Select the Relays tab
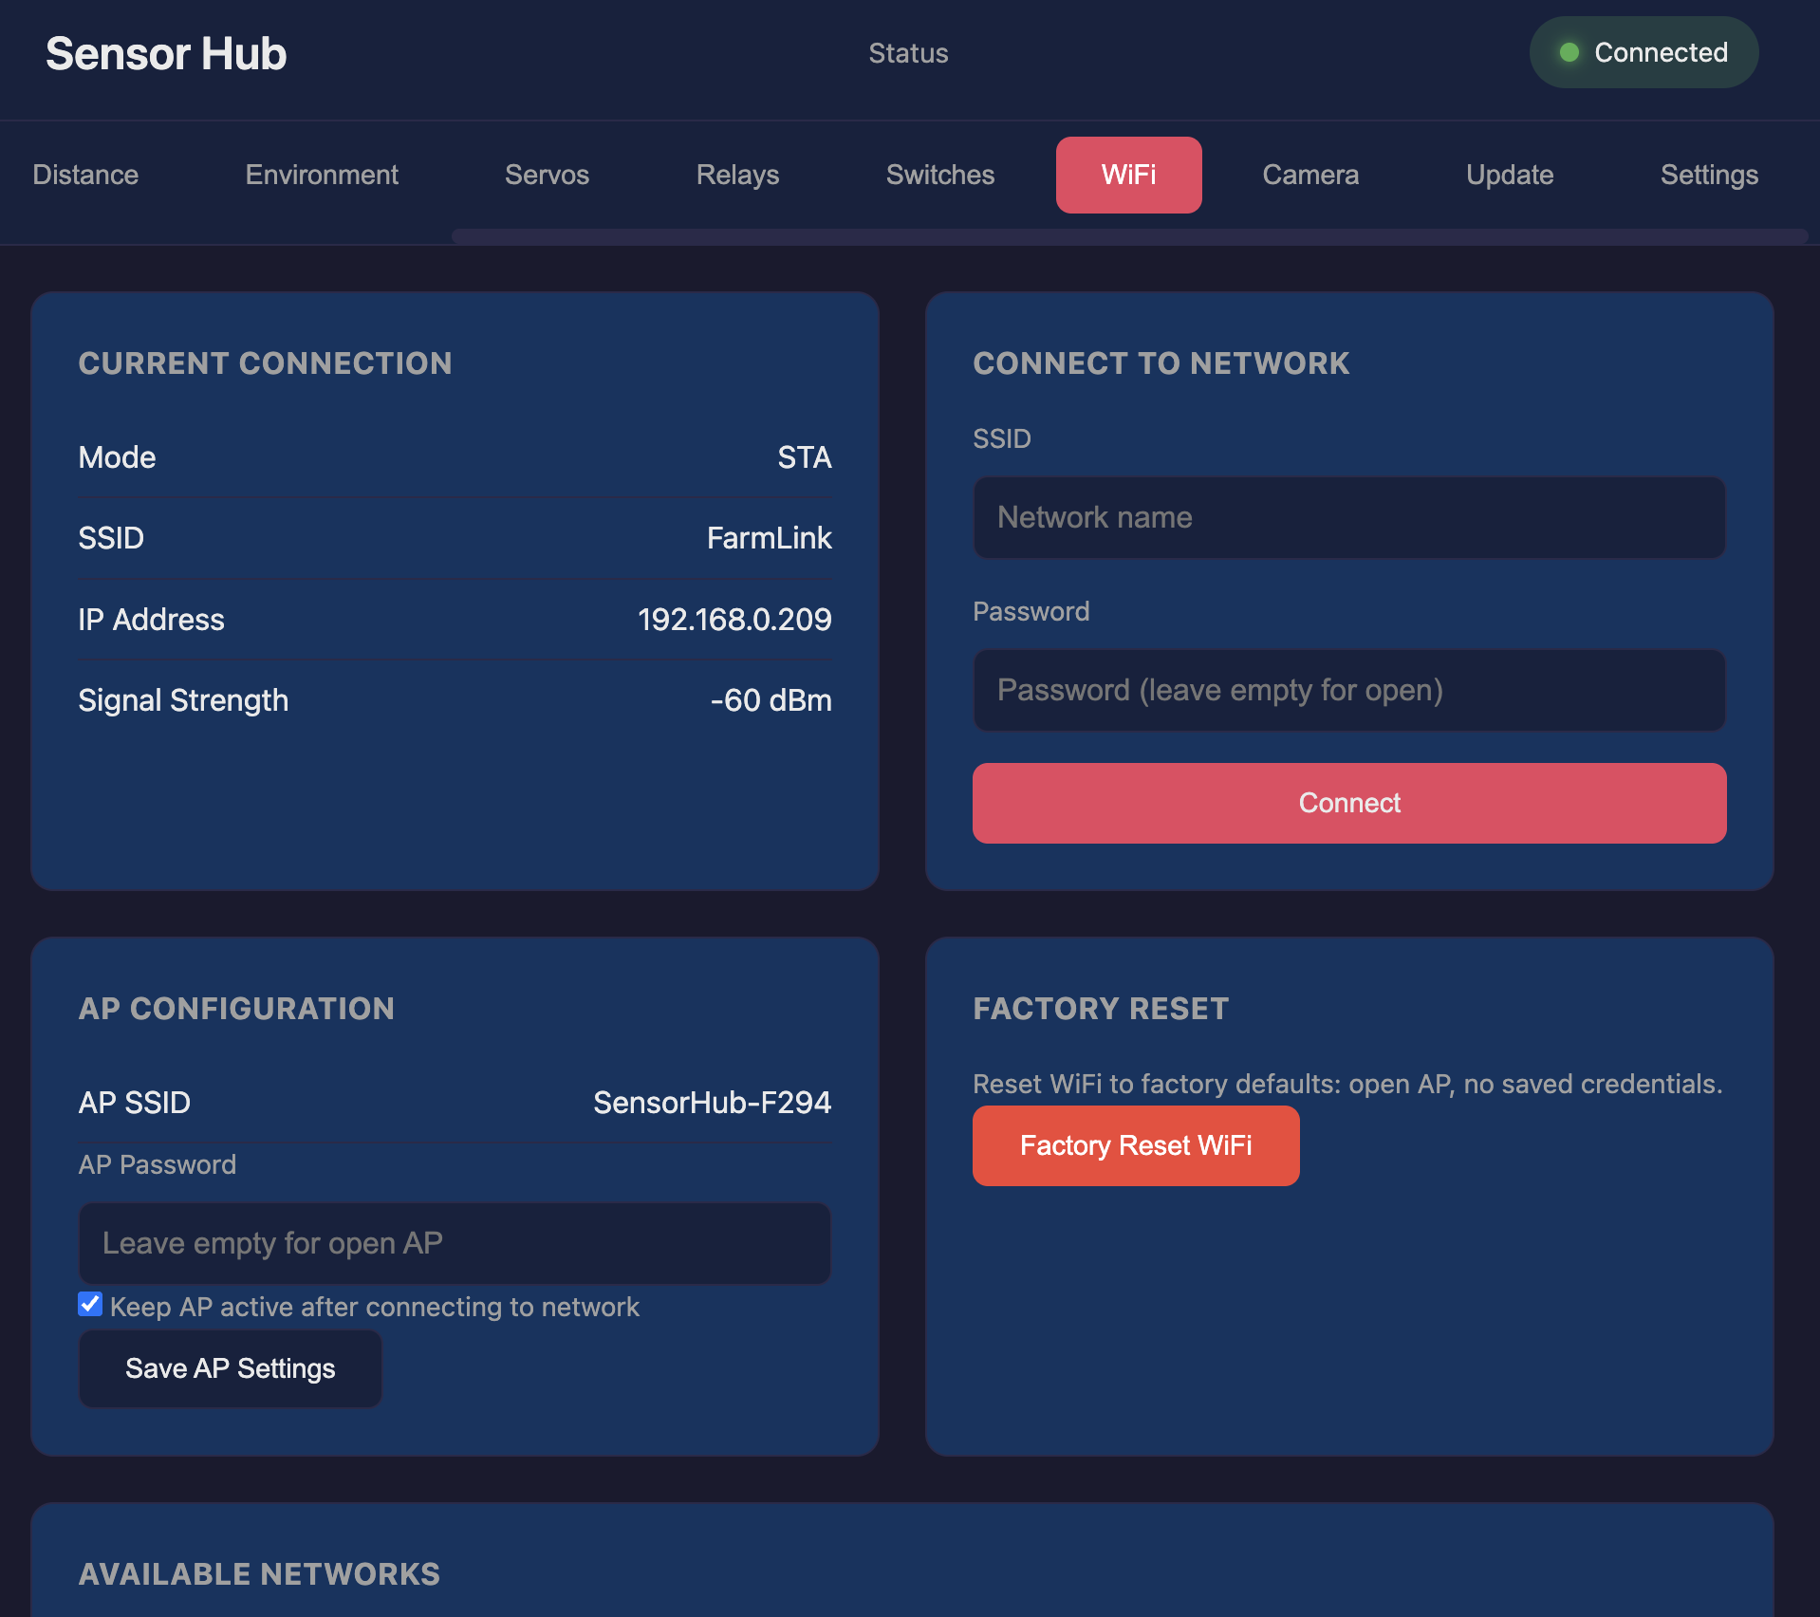 (x=737, y=175)
